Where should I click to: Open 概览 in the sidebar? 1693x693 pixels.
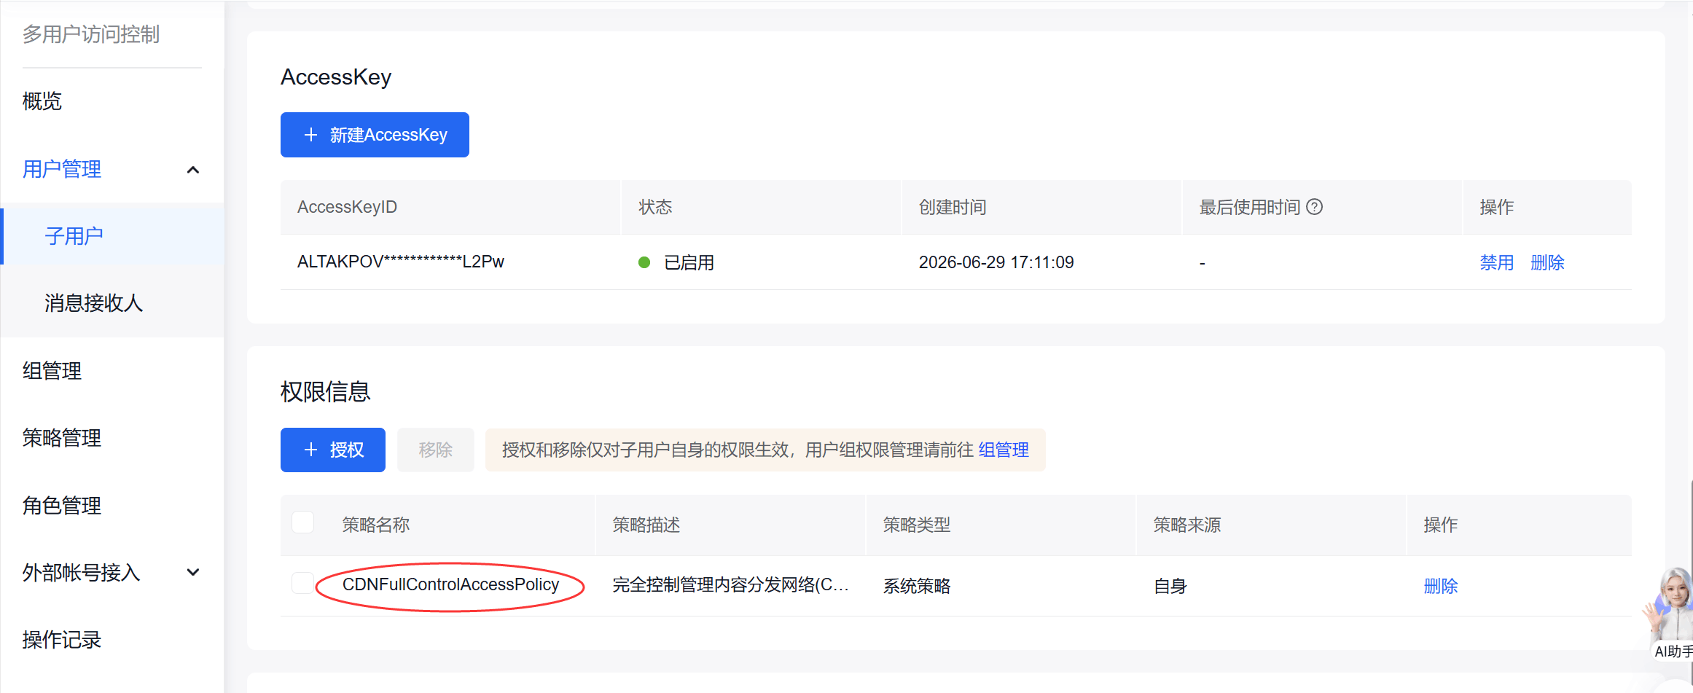(x=42, y=101)
